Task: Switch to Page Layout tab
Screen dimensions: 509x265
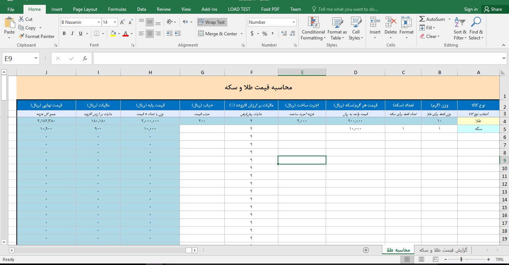Action: (x=85, y=9)
